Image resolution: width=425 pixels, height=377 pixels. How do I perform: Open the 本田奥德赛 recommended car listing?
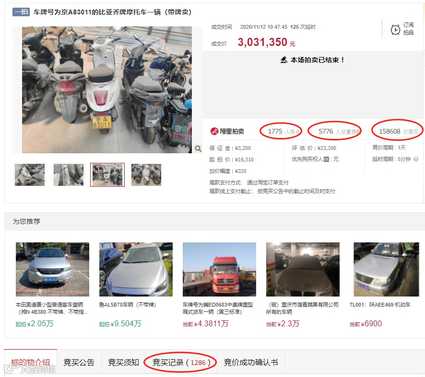coord(52,308)
